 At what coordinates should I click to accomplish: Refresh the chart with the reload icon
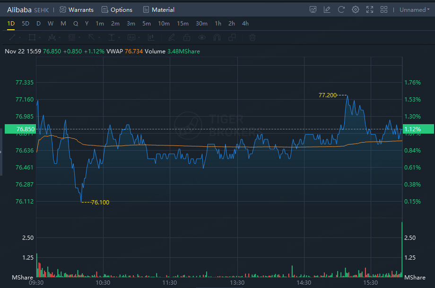click(x=341, y=10)
